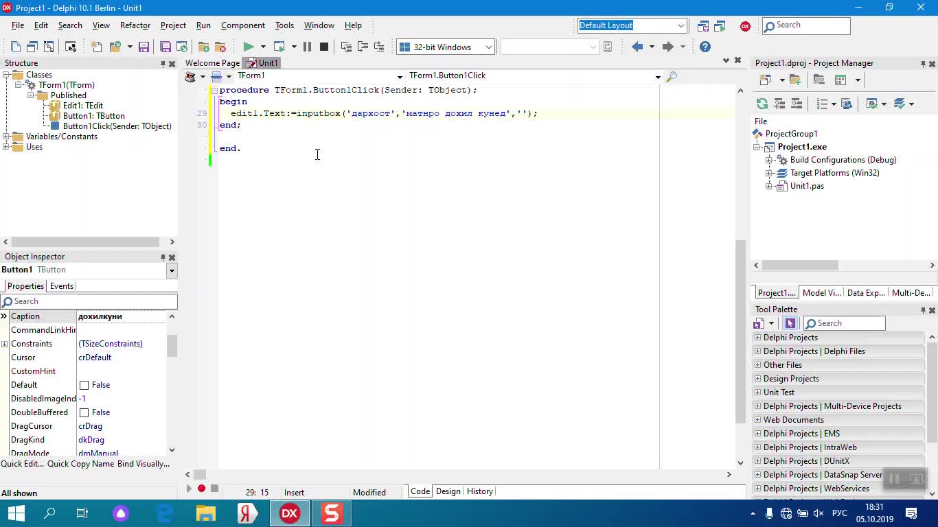Image resolution: width=938 pixels, height=527 pixels.
Task: Open the Default Layout dropdown
Action: 680,26
